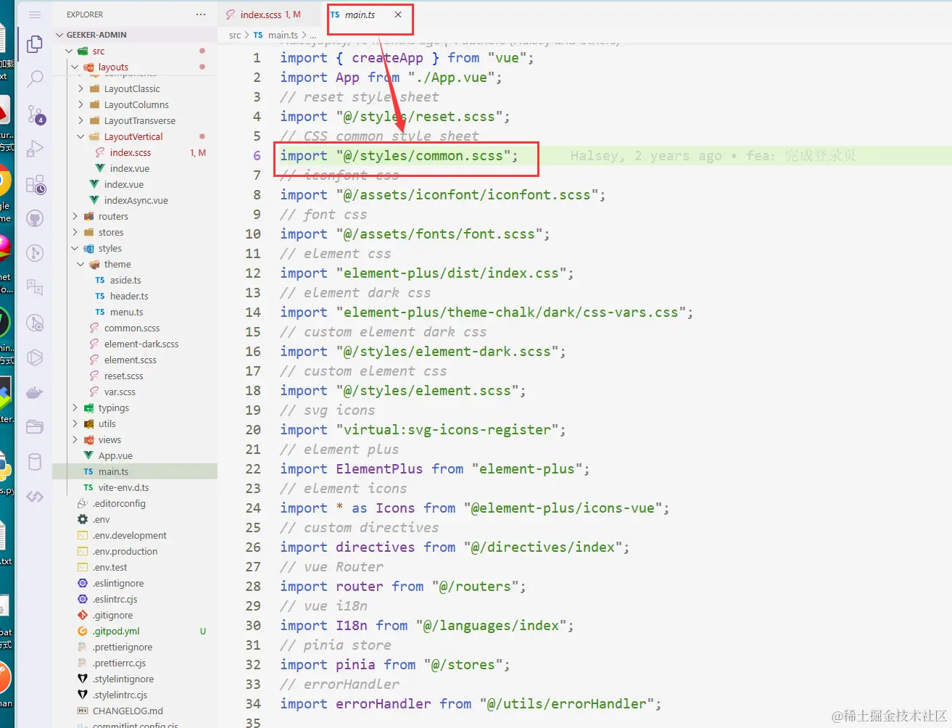Open App.vue in the explorer
The height and width of the screenshot is (728, 952).
coord(115,455)
